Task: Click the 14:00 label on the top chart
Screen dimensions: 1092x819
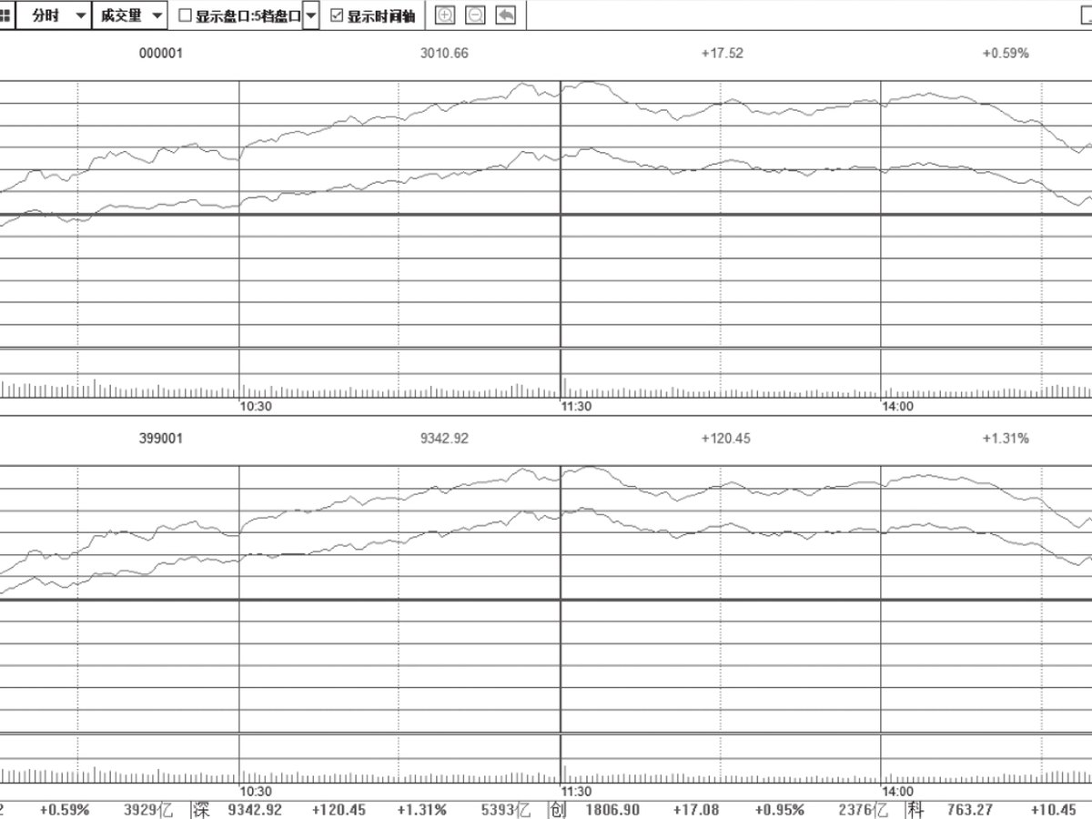Action: pyautogui.click(x=898, y=407)
